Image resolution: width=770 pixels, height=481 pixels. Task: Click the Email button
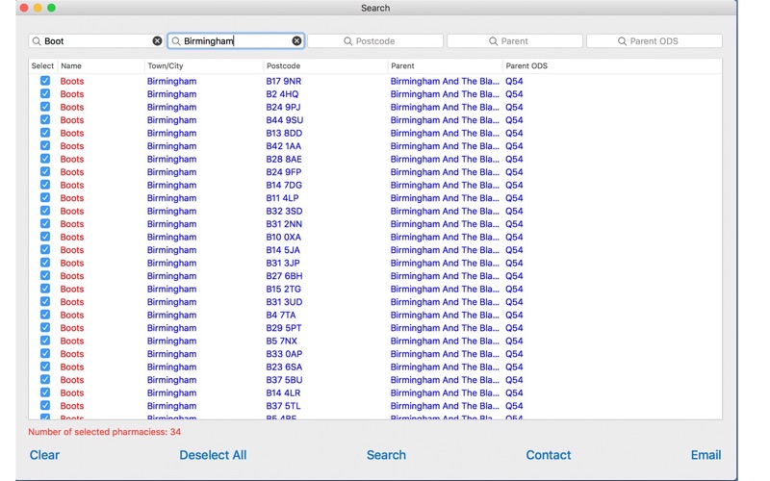[706, 455]
